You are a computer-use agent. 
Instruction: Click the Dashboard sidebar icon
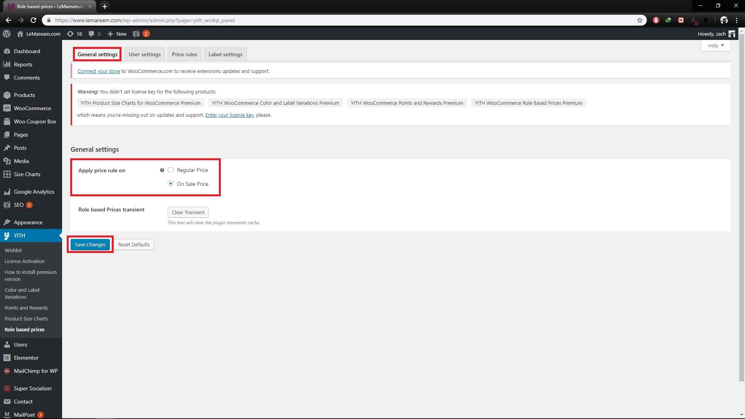coord(7,51)
